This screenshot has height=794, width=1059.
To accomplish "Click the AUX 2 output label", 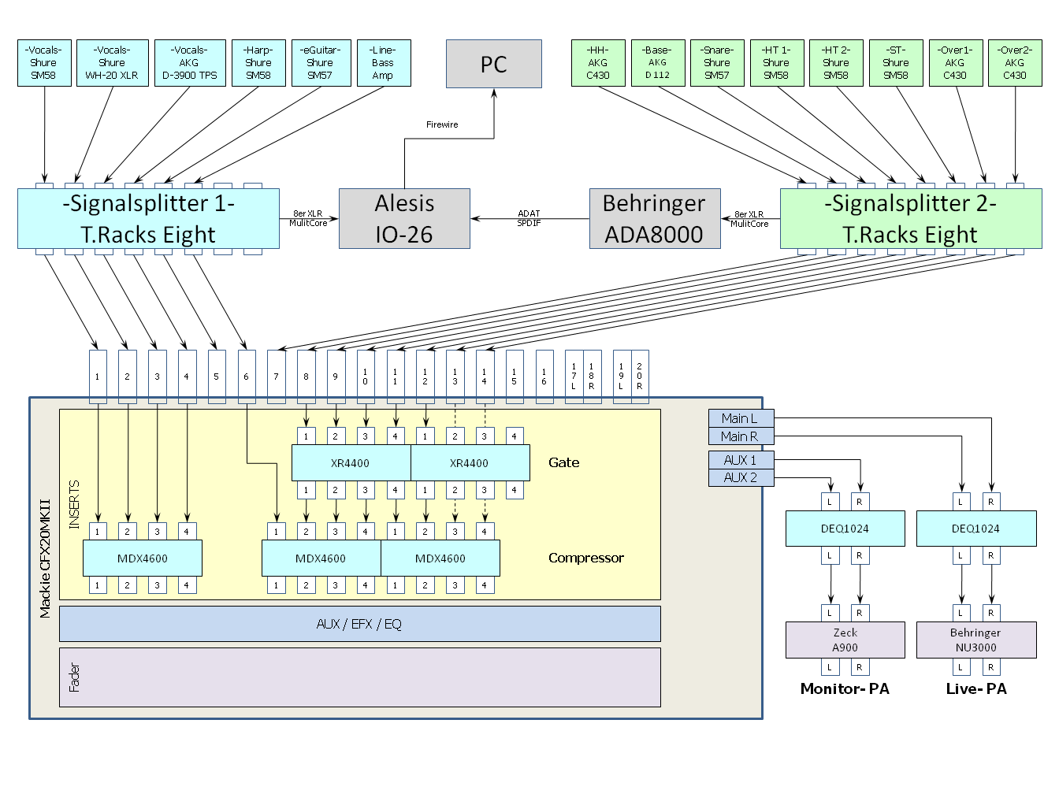I will click(x=741, y=477).
